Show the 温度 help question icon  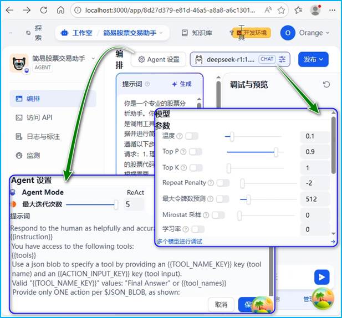(179, 136)
